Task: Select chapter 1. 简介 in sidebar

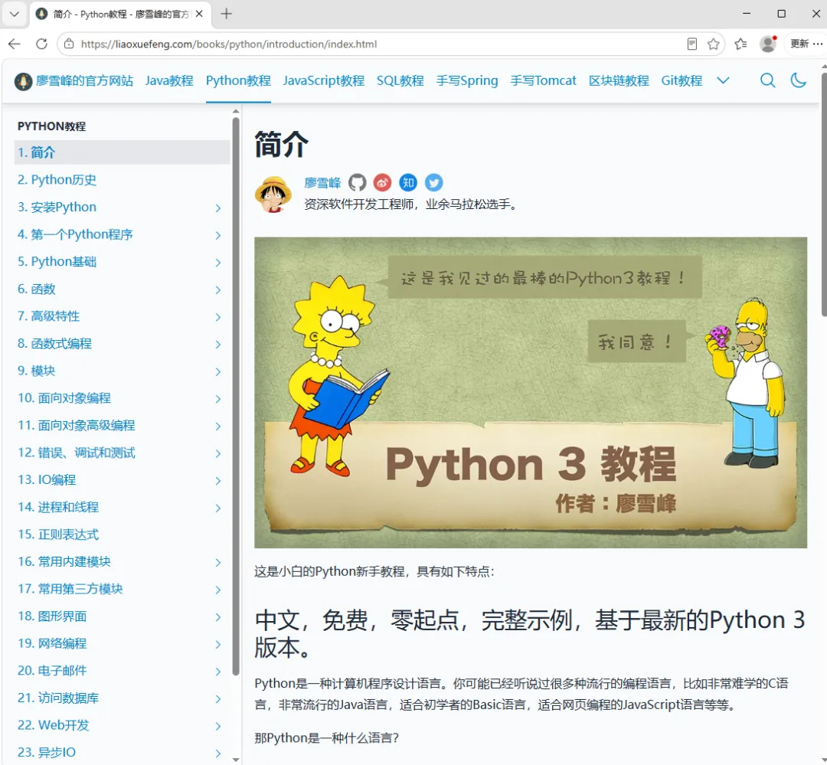Action: 122,152
